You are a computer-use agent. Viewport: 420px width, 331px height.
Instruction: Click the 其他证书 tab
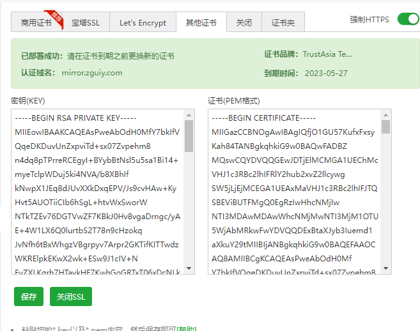pos(201,23)
